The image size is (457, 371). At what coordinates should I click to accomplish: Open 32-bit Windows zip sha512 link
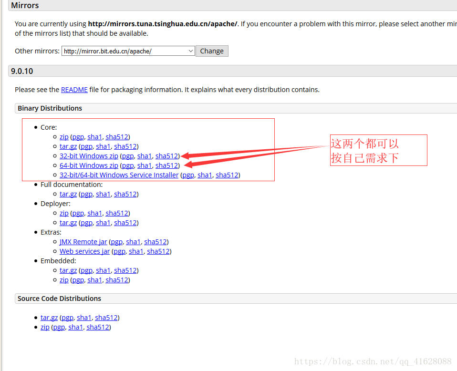pos(166,156)
